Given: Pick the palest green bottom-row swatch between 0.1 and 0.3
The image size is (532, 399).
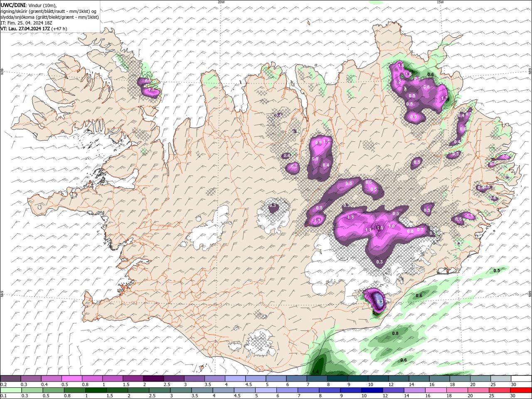Looking at the screenshot, I should pyautogui.click(x=11, y=390).
